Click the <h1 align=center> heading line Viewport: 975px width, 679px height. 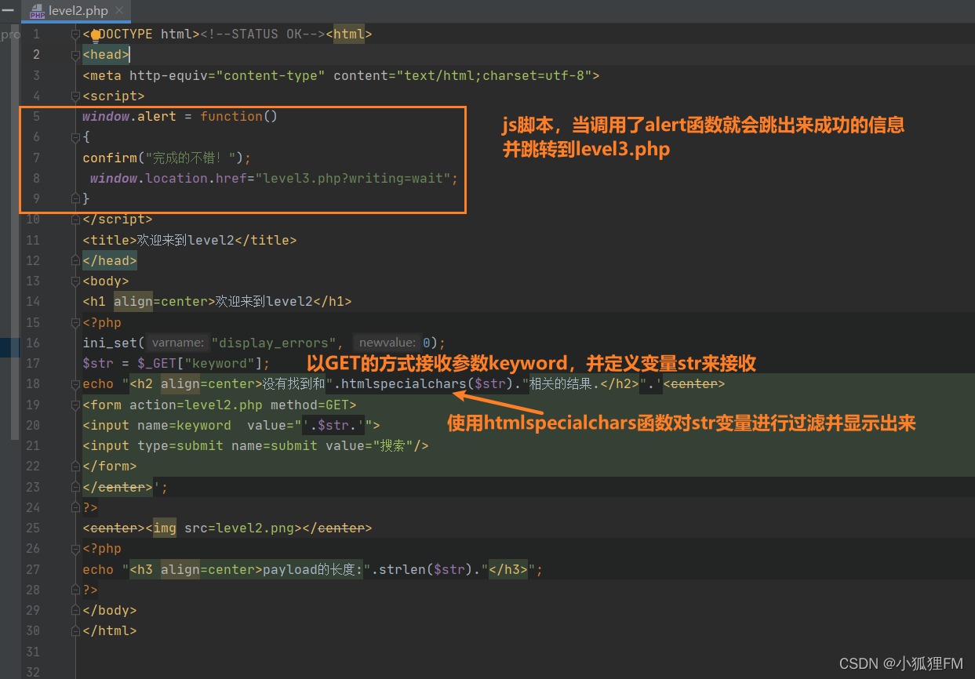[x=217, y=301]
